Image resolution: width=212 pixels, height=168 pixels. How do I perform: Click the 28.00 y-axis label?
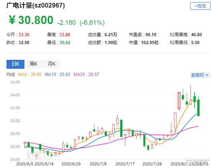[15, 134]
